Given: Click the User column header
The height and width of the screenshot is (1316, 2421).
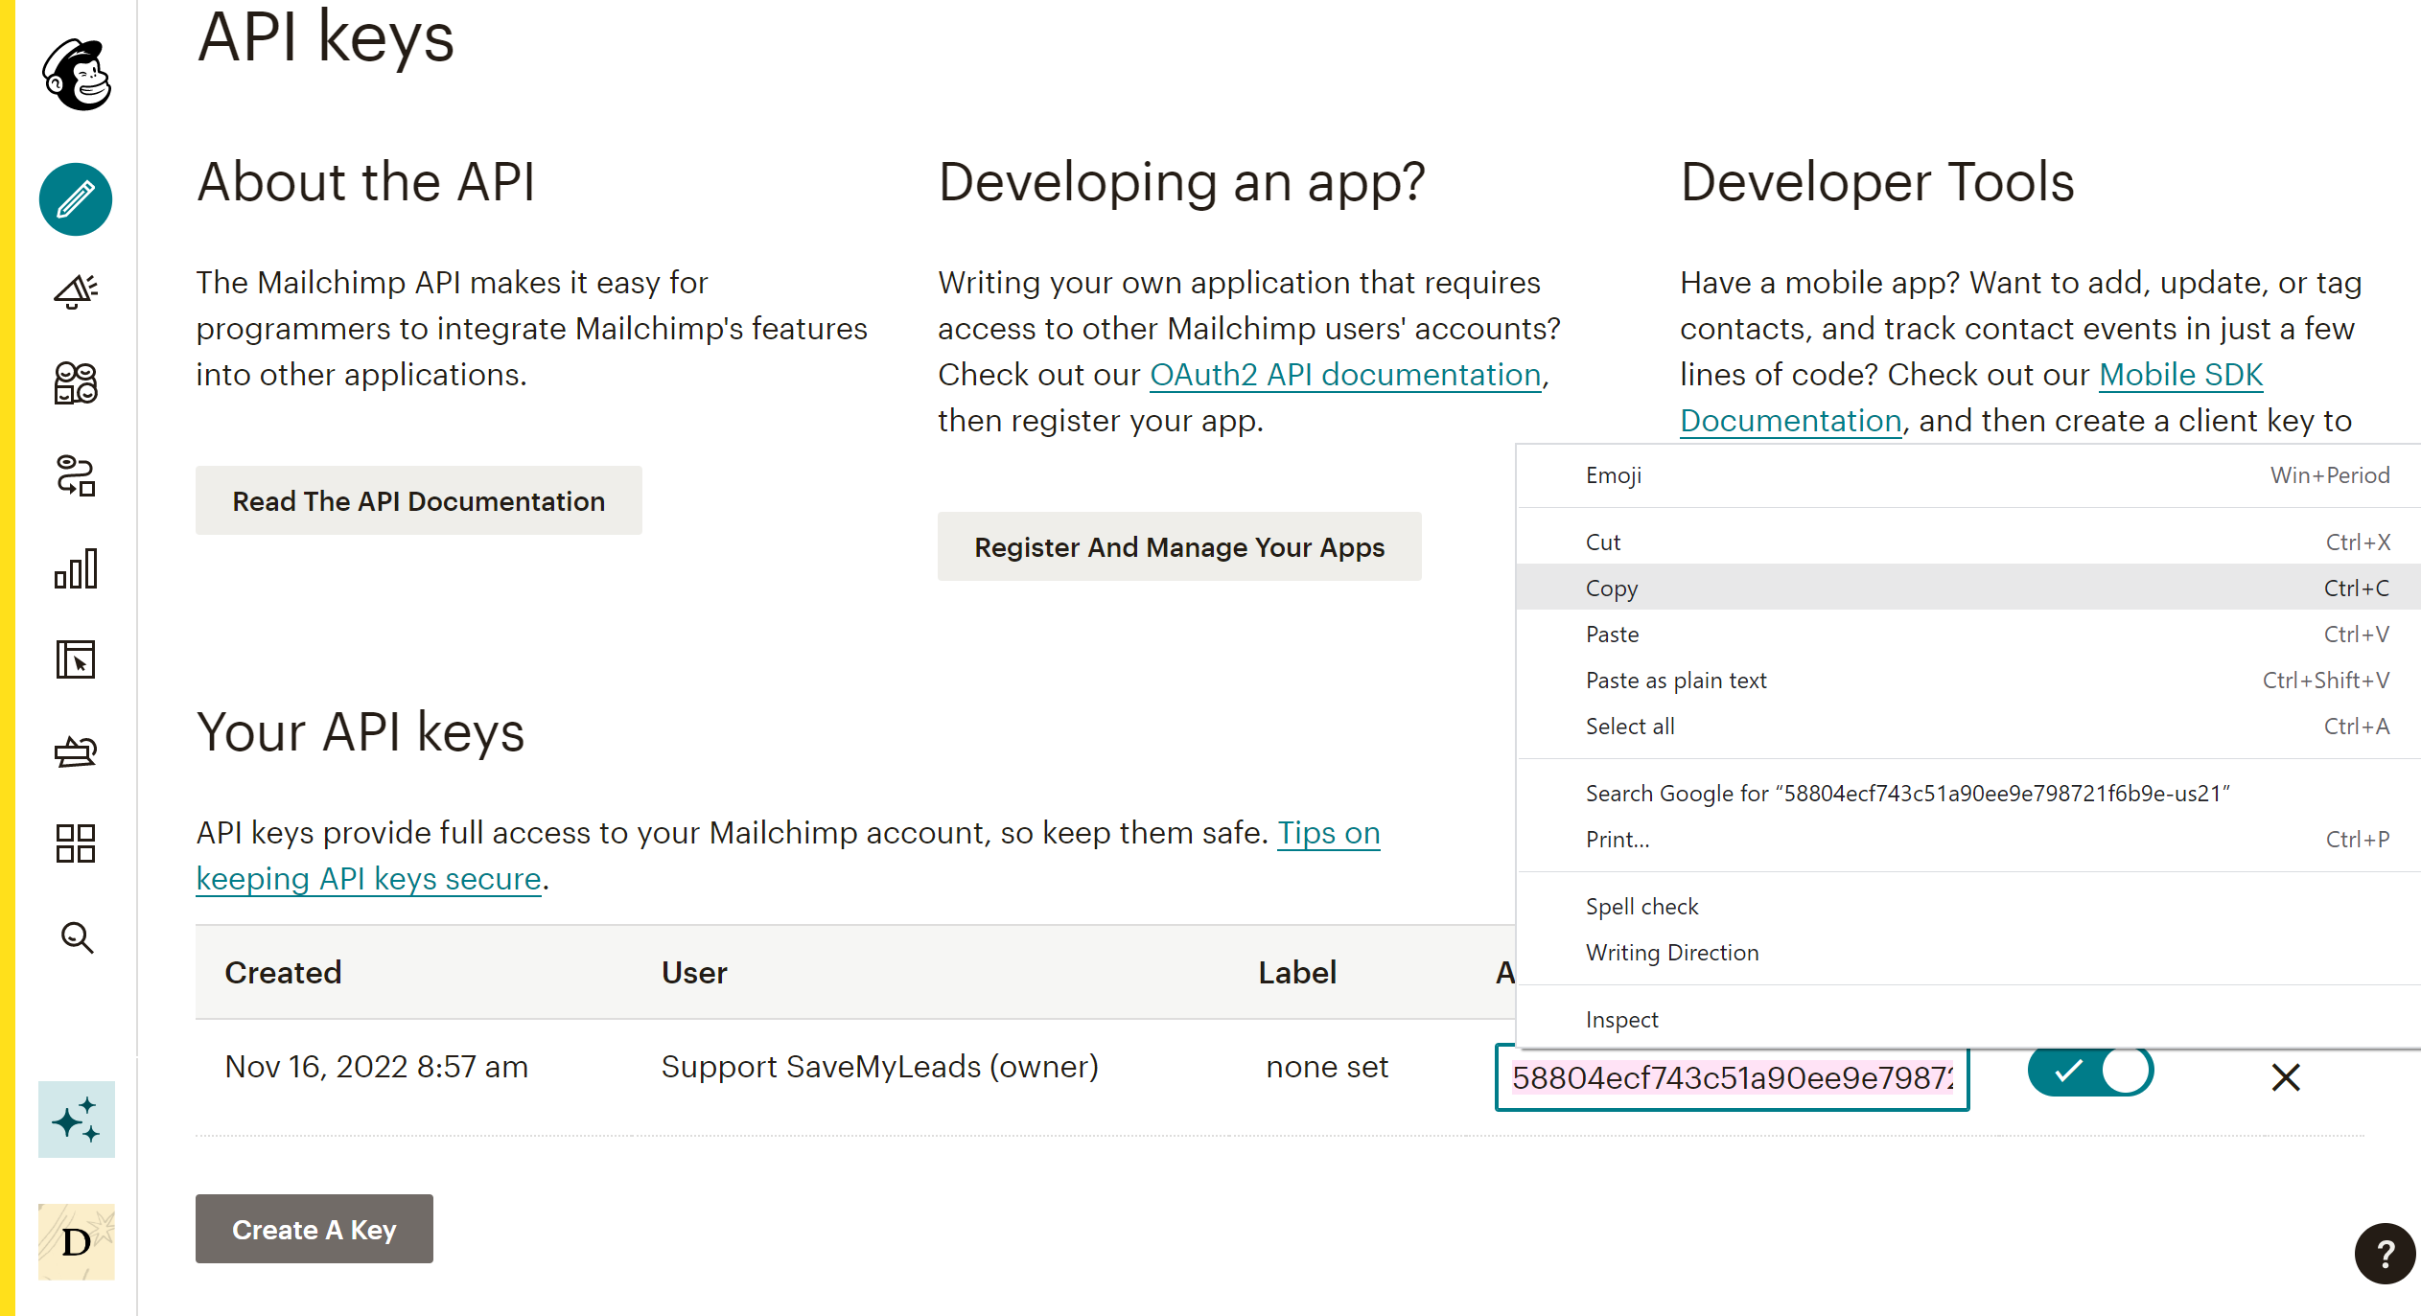Looking at the screenshot, I should pyautogui.click(x=694, y=973).
